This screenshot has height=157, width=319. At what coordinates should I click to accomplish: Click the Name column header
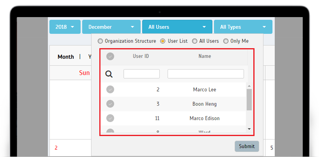(205, 56)
